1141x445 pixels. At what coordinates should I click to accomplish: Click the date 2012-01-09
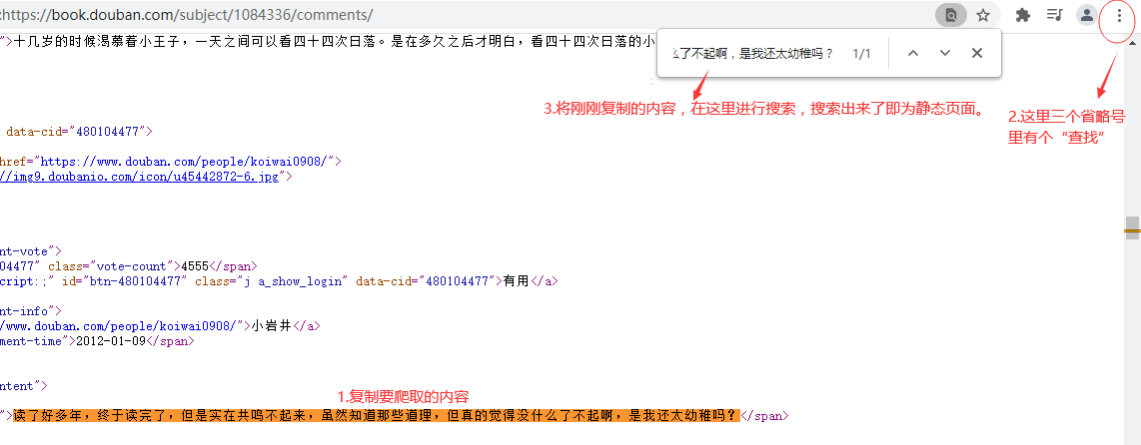(111, 341)
